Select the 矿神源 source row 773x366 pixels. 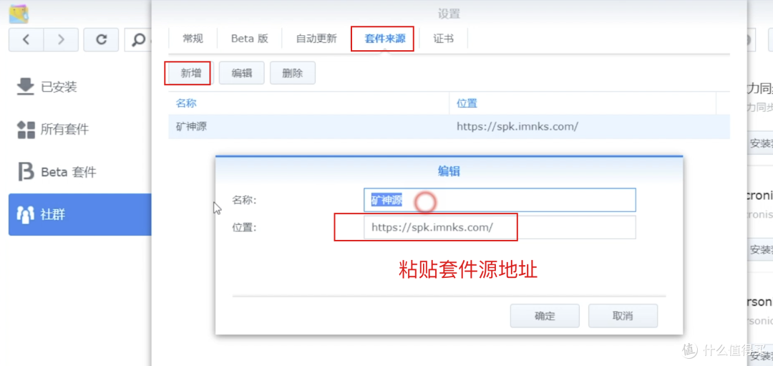coord(449,126)
